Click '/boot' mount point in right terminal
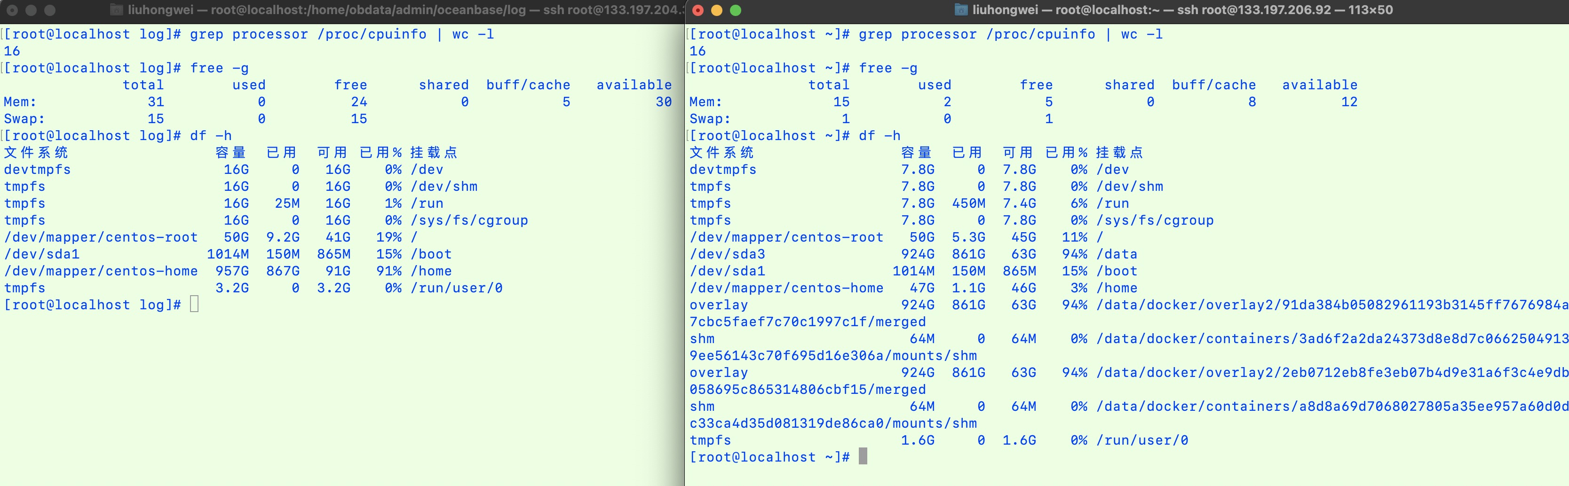The height and width of the screenshot is (486, 1569). (1117, 271)
